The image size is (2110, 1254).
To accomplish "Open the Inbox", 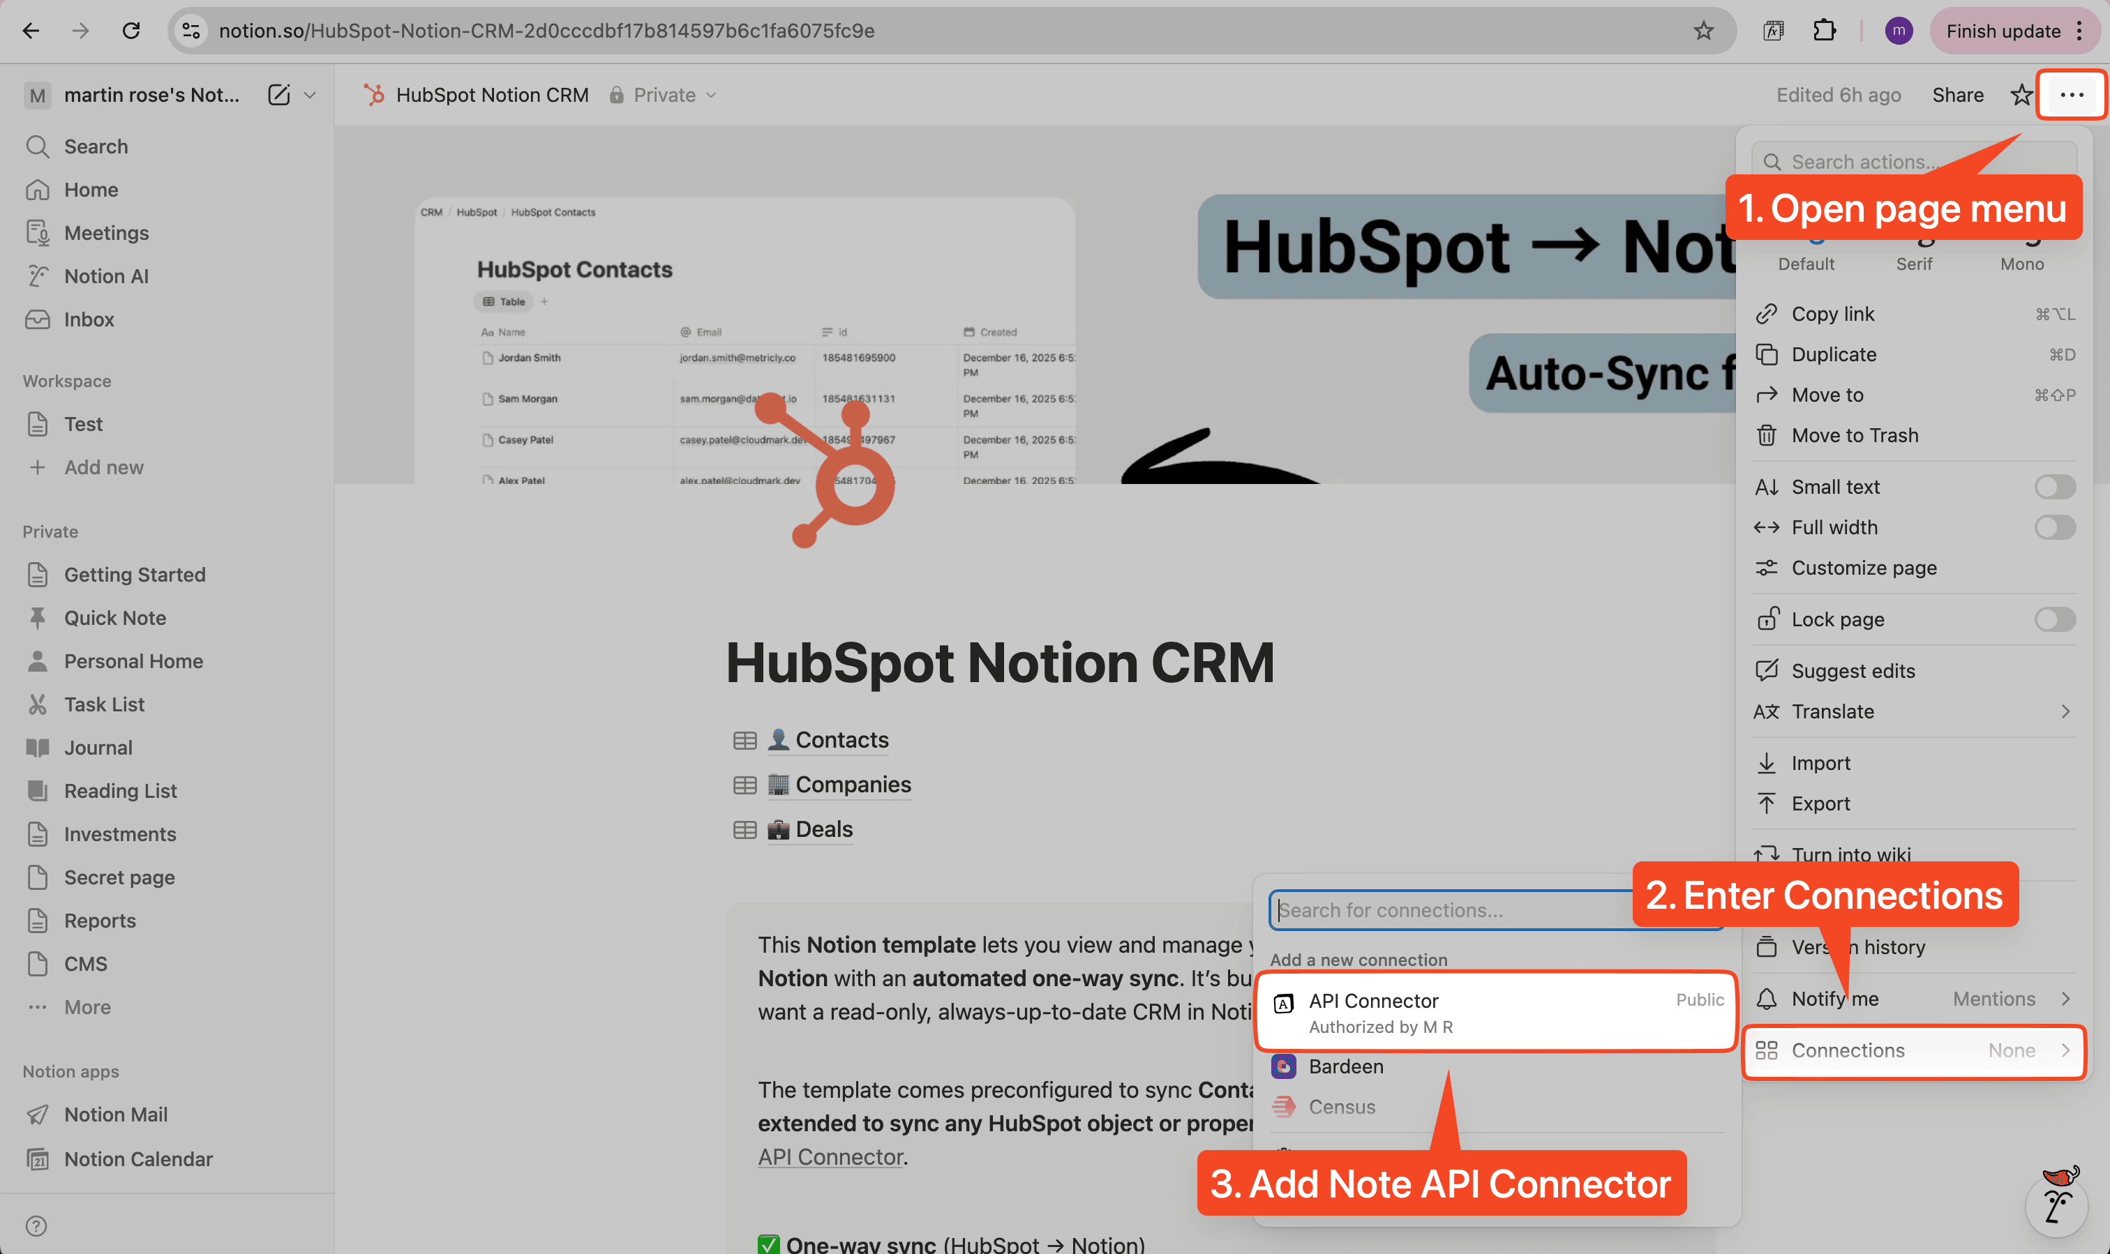I will tap(88, 319).
